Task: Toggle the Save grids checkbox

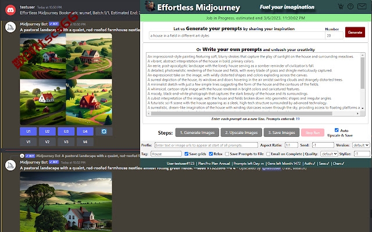Action: (x=187, y=154)
